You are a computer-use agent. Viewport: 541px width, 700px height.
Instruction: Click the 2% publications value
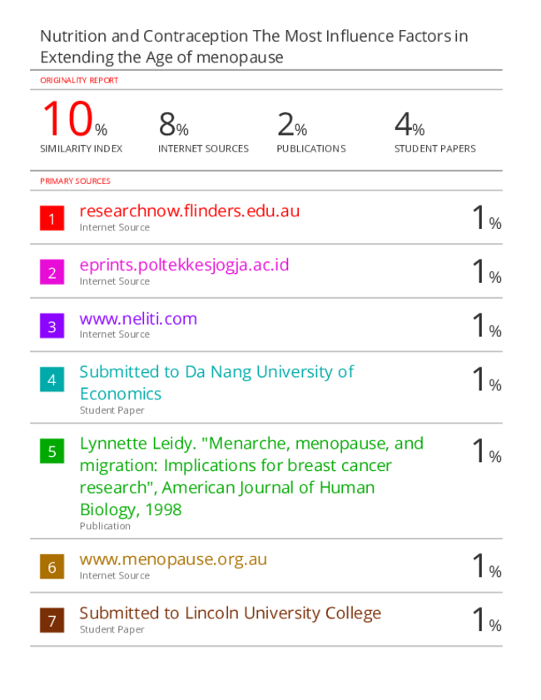pyautogui.click(x=292, y=125)
